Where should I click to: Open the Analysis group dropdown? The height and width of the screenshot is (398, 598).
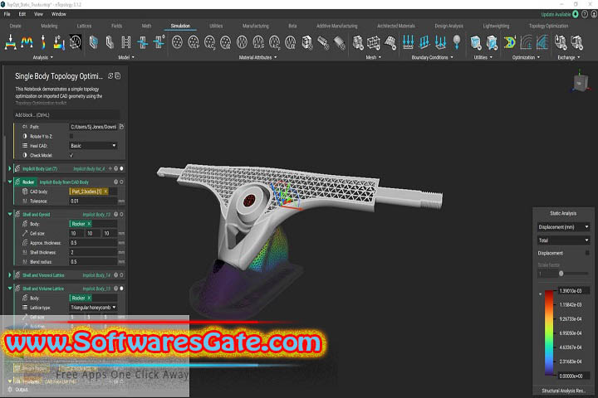tap(42, 57)
